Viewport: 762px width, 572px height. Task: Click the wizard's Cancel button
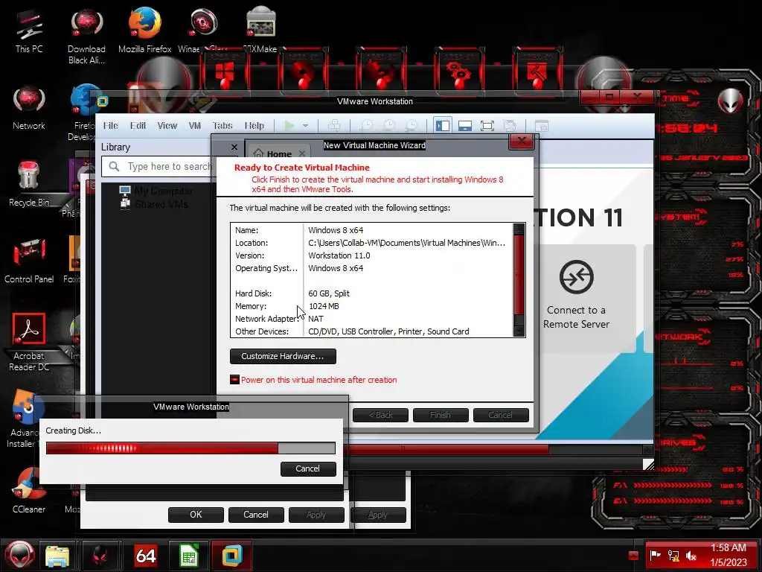(501, 415)
